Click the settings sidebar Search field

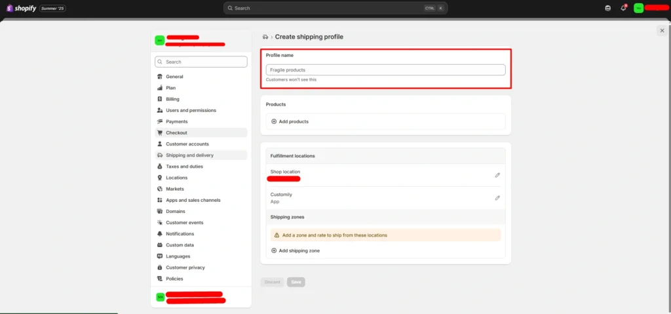201,62
